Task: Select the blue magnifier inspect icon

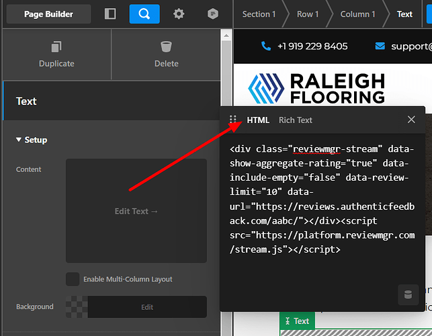Action: (x=144, y=14)
